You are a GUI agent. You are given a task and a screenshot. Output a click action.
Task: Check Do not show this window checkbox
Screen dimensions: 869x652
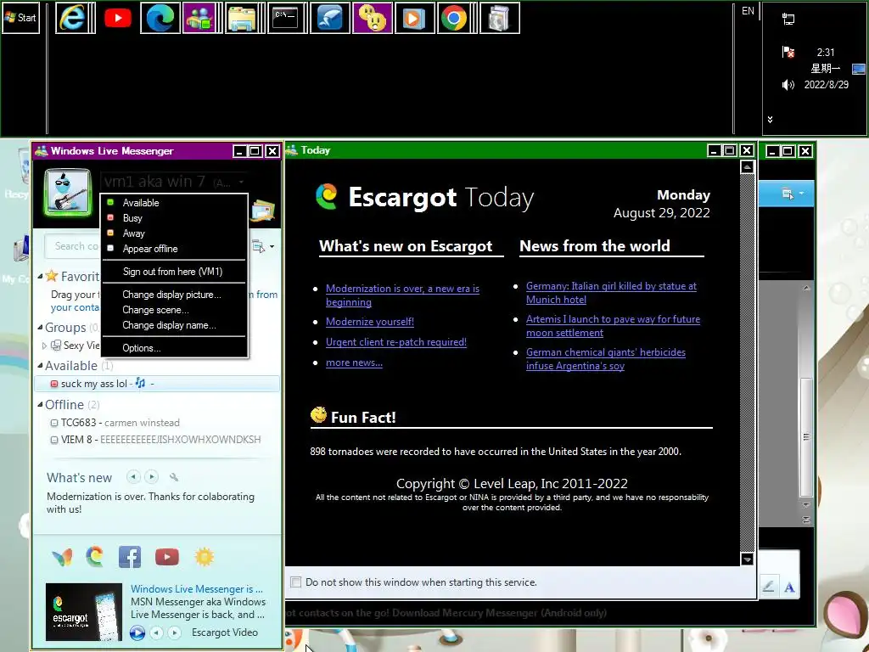tap(296, 582)
